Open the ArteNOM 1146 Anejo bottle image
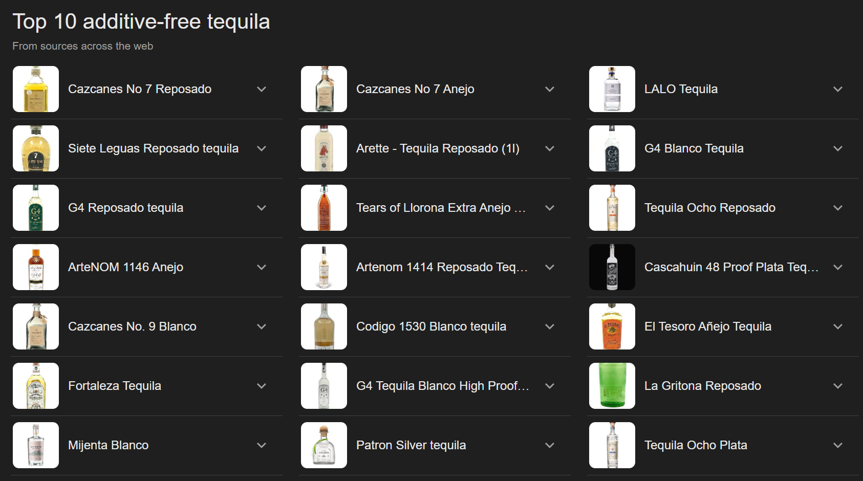 point(35,267)
